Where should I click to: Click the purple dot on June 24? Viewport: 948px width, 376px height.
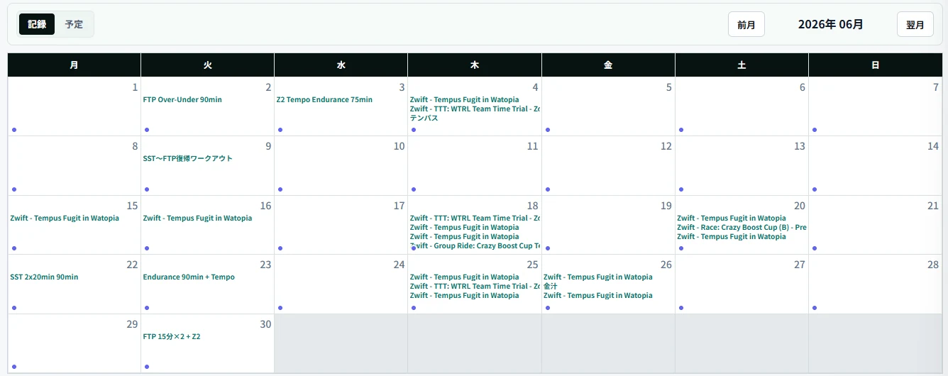coord(280,308)
